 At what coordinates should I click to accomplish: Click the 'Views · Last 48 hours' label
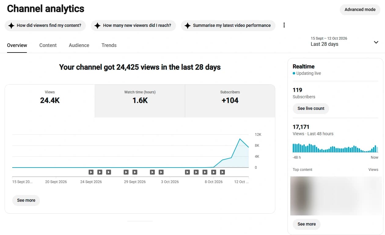(x=313, y=134)
